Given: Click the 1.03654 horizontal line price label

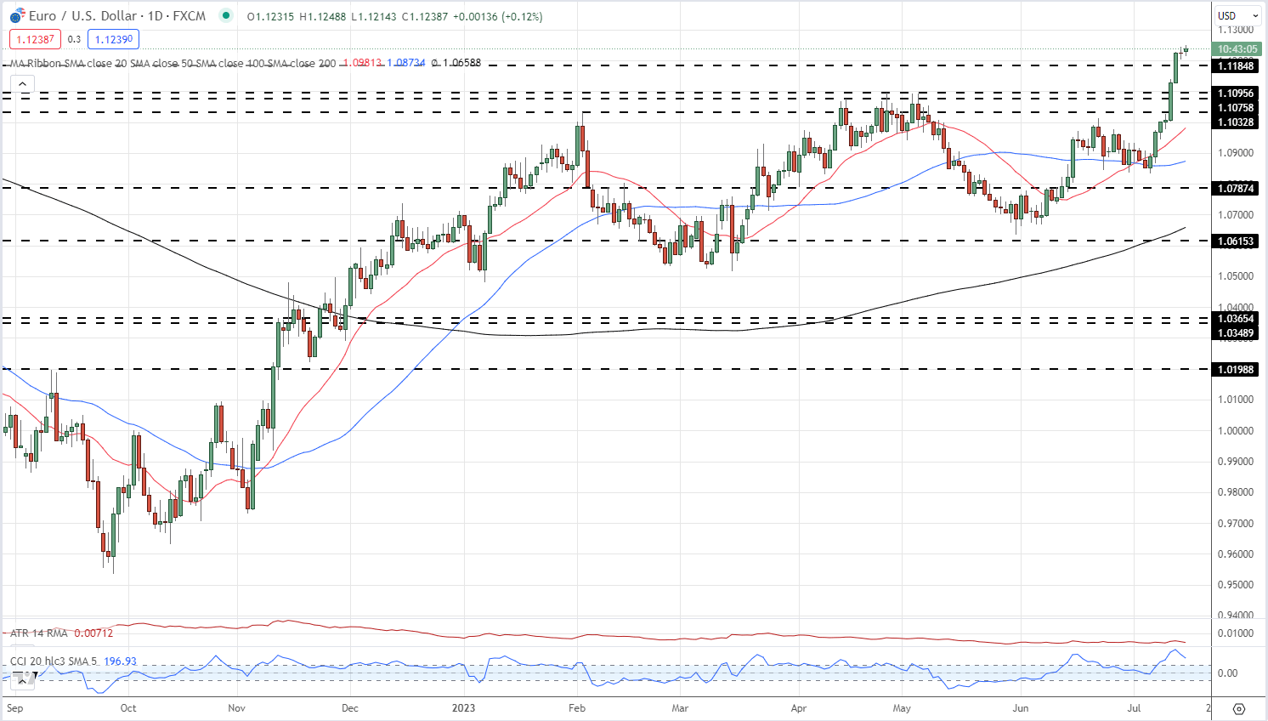Looking at the screenshot, I should [1236, 319].
